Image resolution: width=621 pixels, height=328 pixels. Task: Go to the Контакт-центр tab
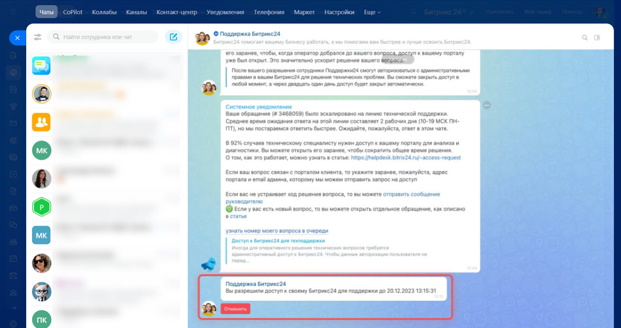(x=177, y=12)
